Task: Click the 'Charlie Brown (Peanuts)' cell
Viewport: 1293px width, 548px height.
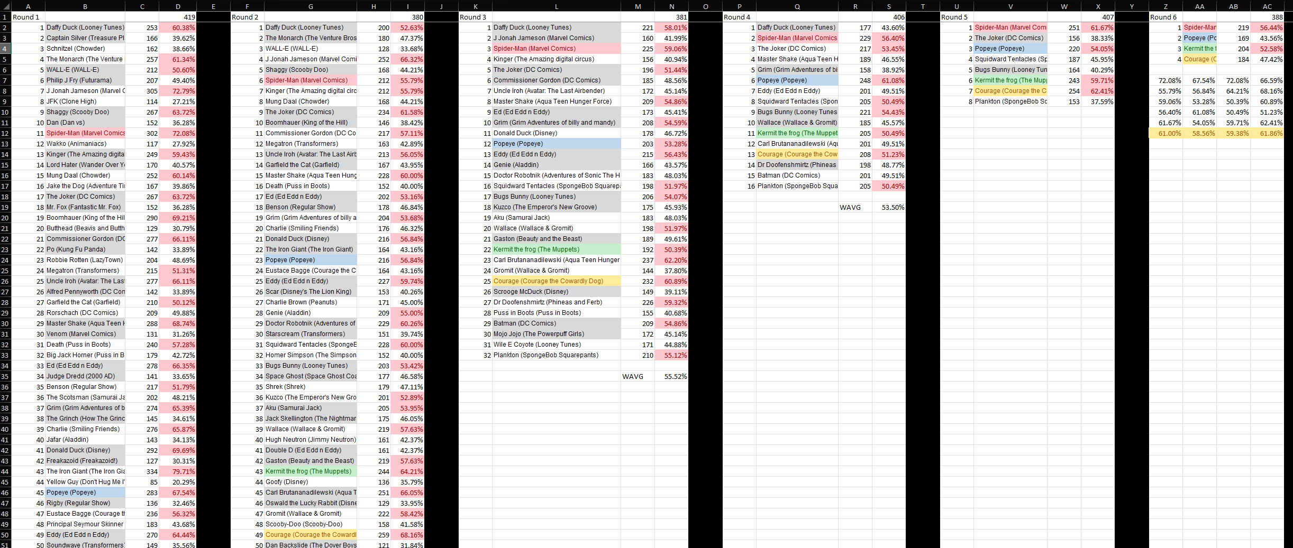Action: click(311, 302)
